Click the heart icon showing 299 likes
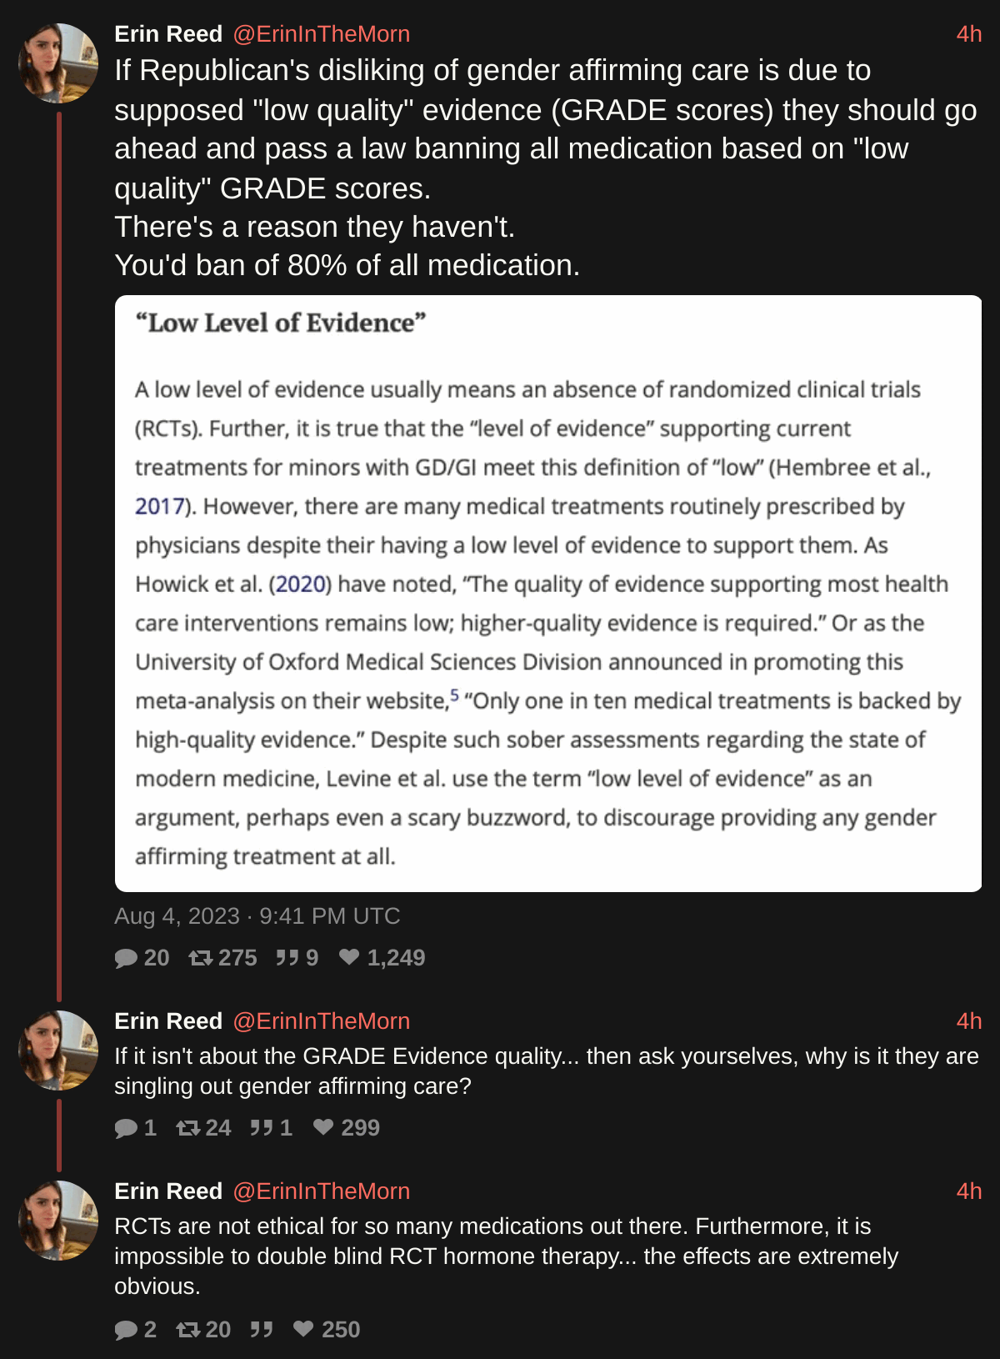This screenshot has width=1000, height=1359. [323, 1127]
